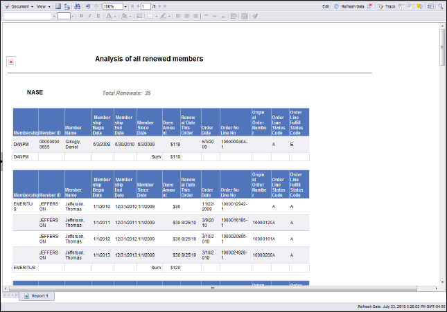
Task: Expand the font name dropdown
Action: pyautogui.click(x=53, y=15)
